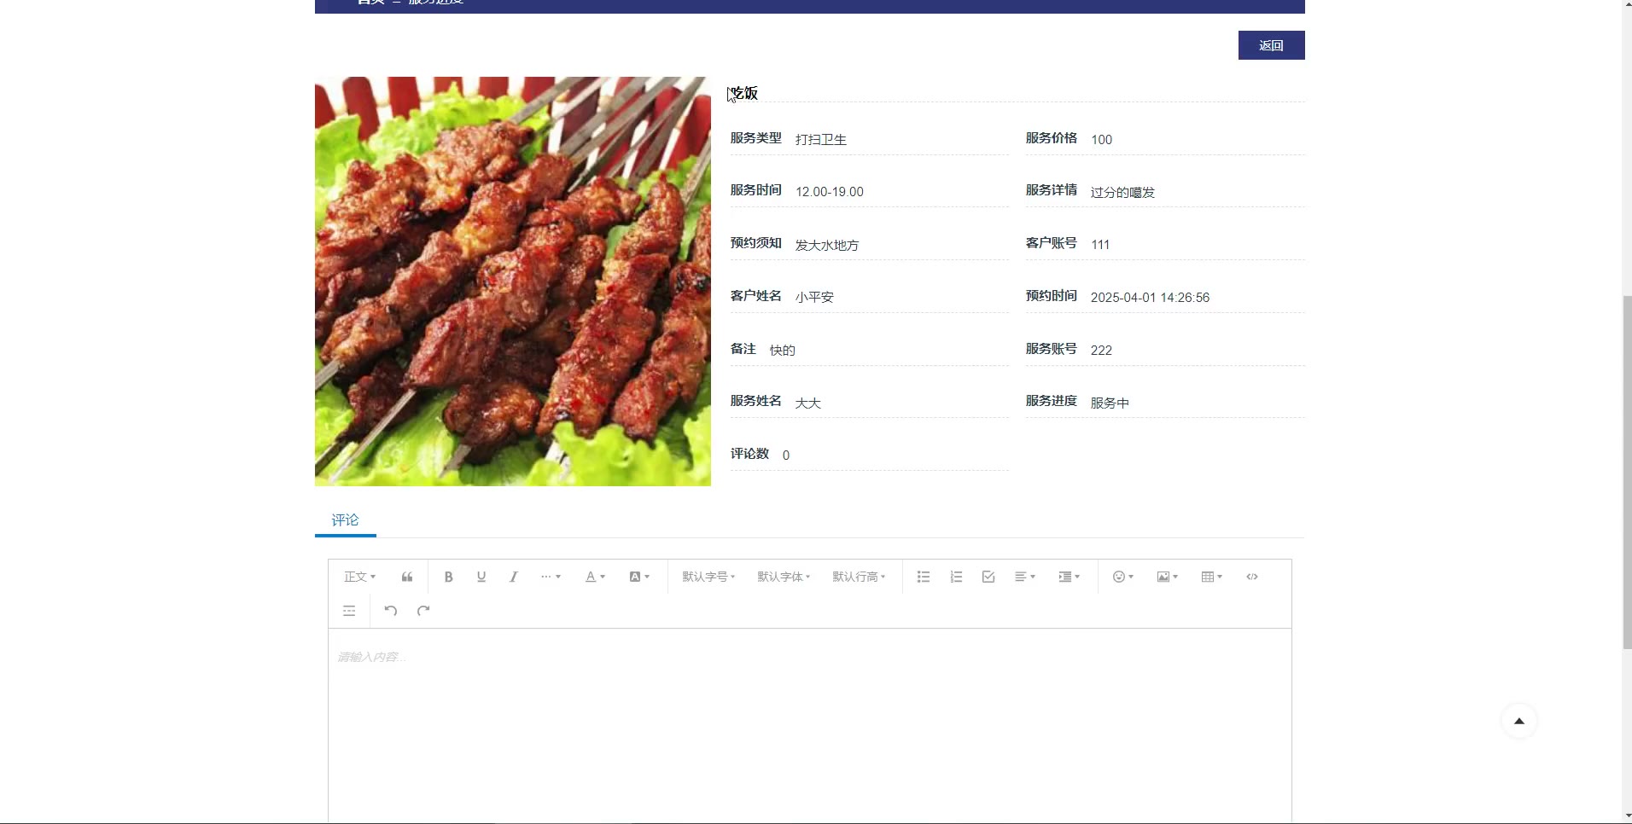Image resolution: width=1632 pixels, height=824 pixels.
Task: Undo the last edit
Action: pos(391,611)
